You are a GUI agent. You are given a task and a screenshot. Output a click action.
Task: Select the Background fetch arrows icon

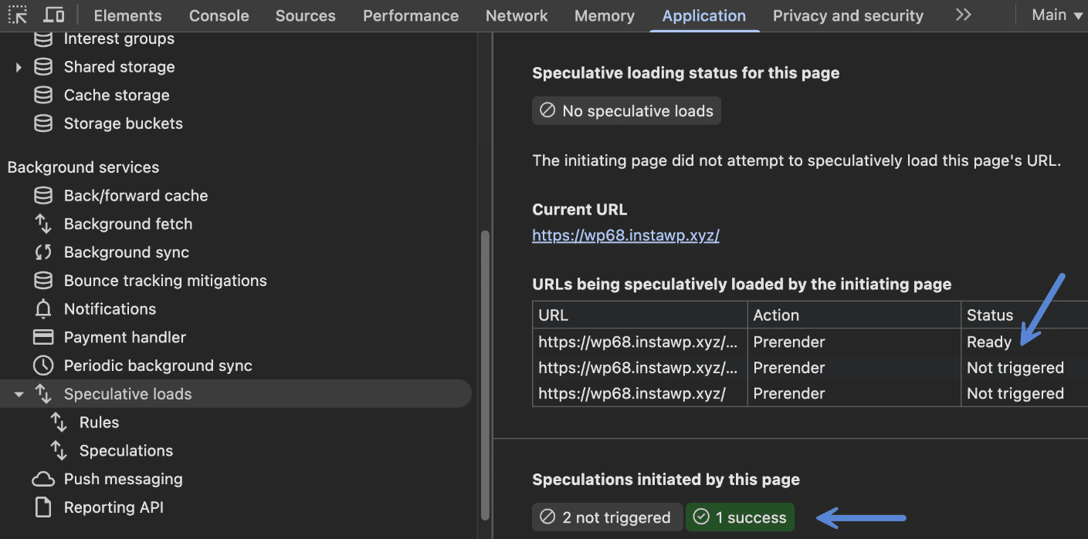pos(42,224)
